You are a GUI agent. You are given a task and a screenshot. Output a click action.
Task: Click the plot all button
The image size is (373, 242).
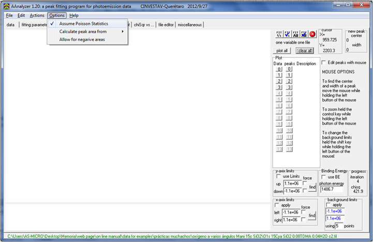[x=282, y=51]
